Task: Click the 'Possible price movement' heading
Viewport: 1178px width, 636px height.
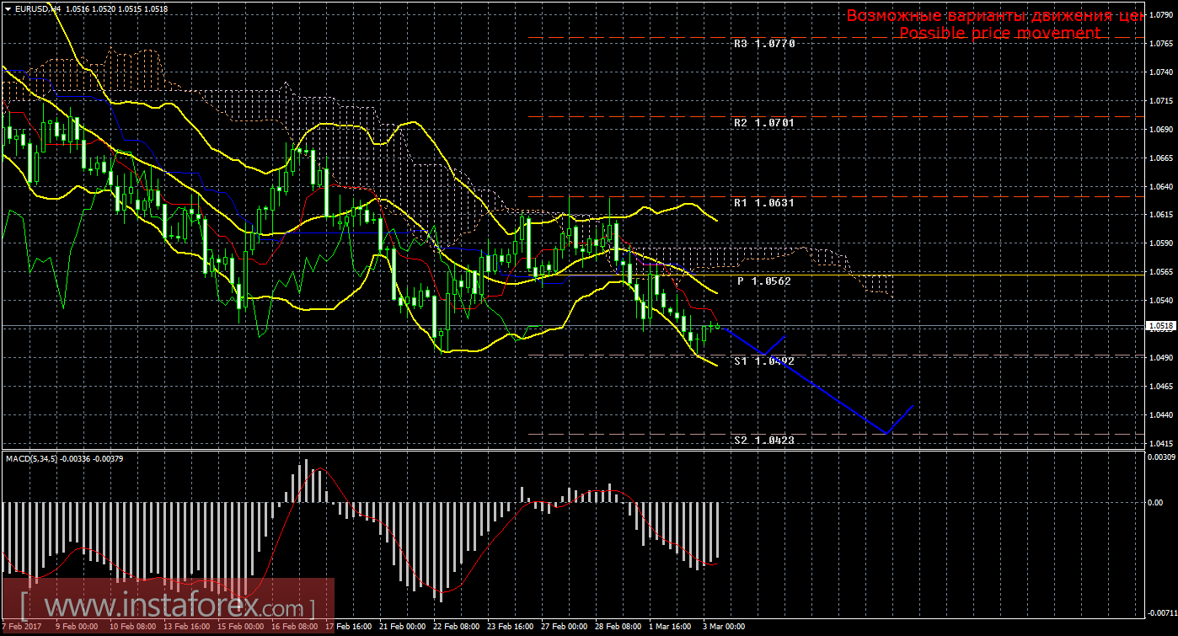Action: pos(999,33)
